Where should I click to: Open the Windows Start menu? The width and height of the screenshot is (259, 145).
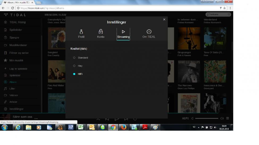[x=5, y=127]
